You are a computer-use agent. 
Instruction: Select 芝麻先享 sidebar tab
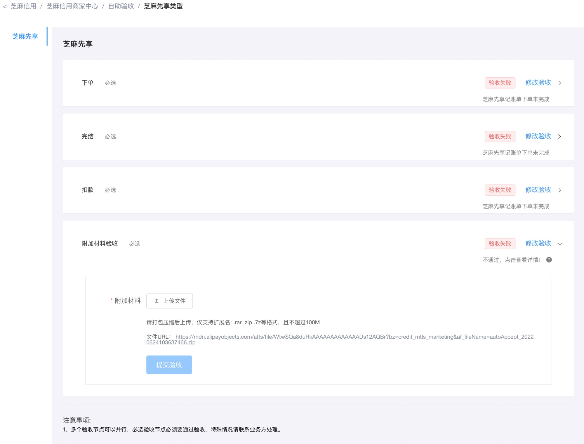25,36
